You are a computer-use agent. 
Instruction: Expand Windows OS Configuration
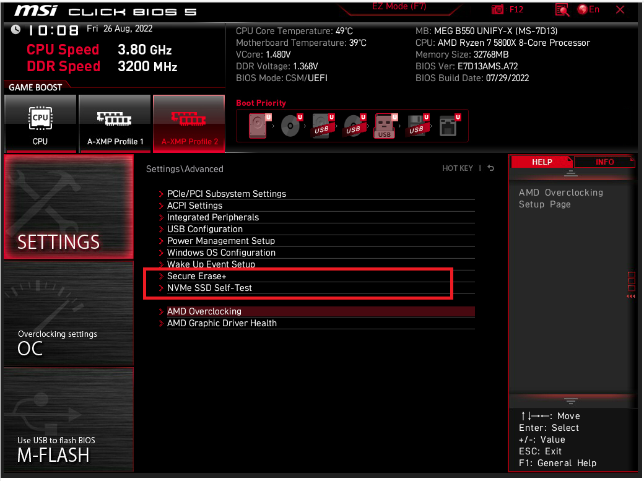316,253
